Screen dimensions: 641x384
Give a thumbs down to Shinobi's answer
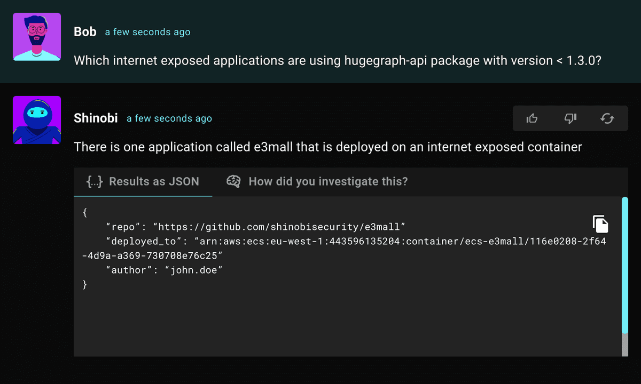click(x=570, y=118)
